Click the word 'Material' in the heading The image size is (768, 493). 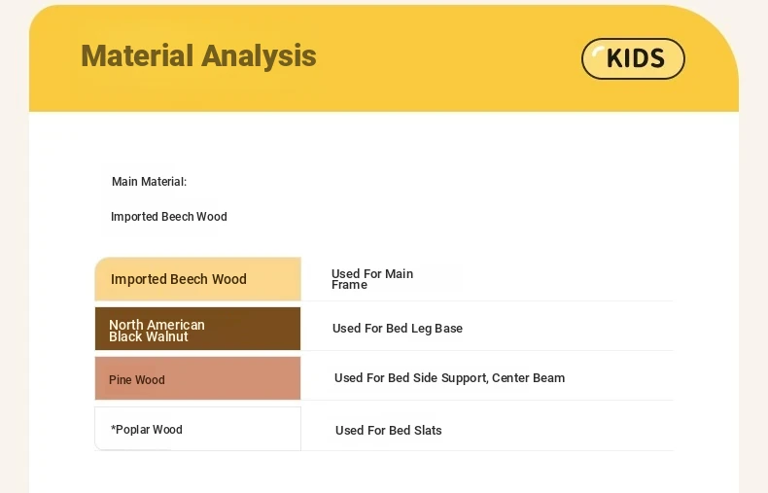click(137, 55)
